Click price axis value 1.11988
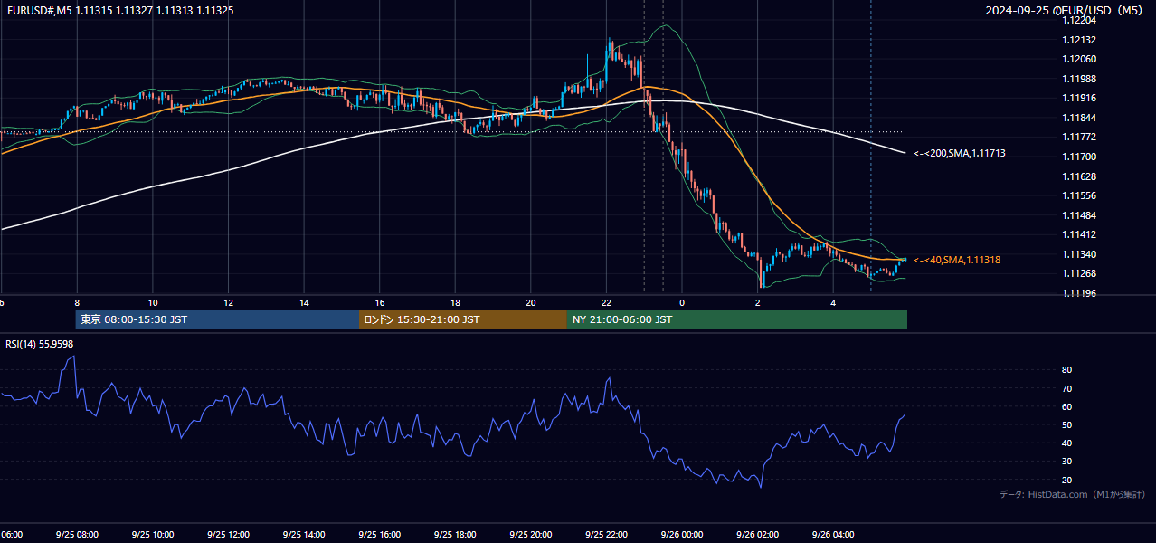Image resolution: width=1156 pixels, height=543 pixels. click(x=1079, y=79)
